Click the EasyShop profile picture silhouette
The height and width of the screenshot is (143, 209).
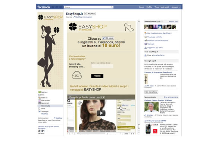[x=50, y=51]
